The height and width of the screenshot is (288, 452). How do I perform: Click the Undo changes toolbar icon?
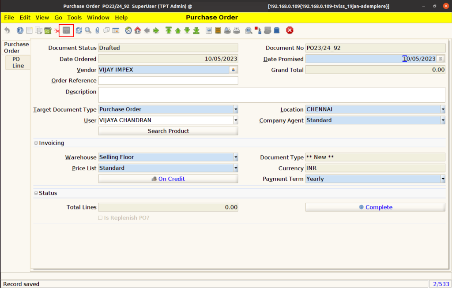pos(7,30)
